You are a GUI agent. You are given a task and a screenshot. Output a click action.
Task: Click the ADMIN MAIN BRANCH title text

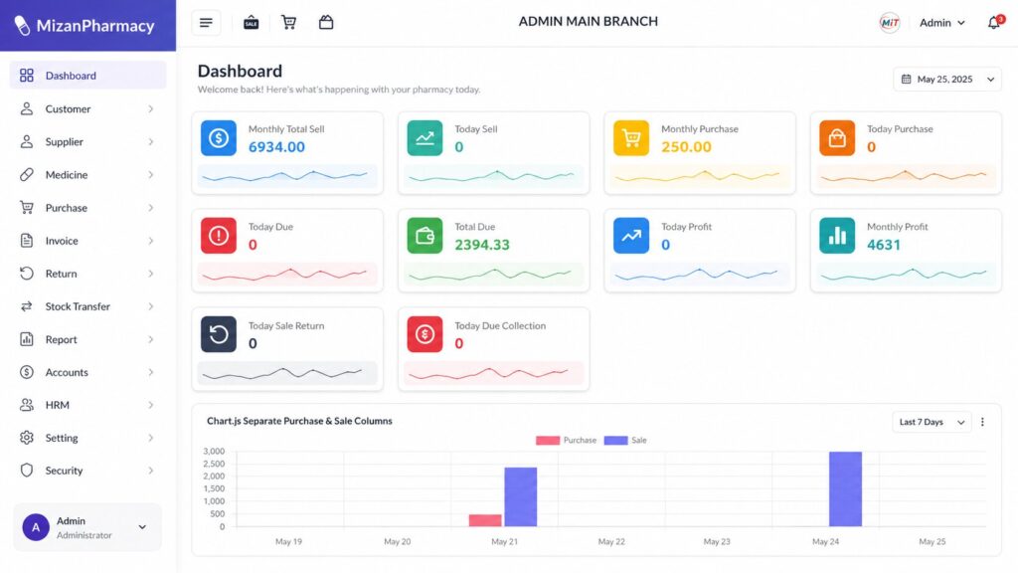[x=589, y=22]
